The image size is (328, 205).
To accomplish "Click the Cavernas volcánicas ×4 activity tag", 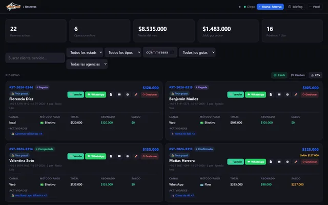I will [27, 134].
